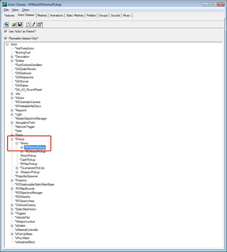This screenshot has height=252, width=227.
Task: Collapse the Pickup tree node
Action: click(x=12, y=139)
